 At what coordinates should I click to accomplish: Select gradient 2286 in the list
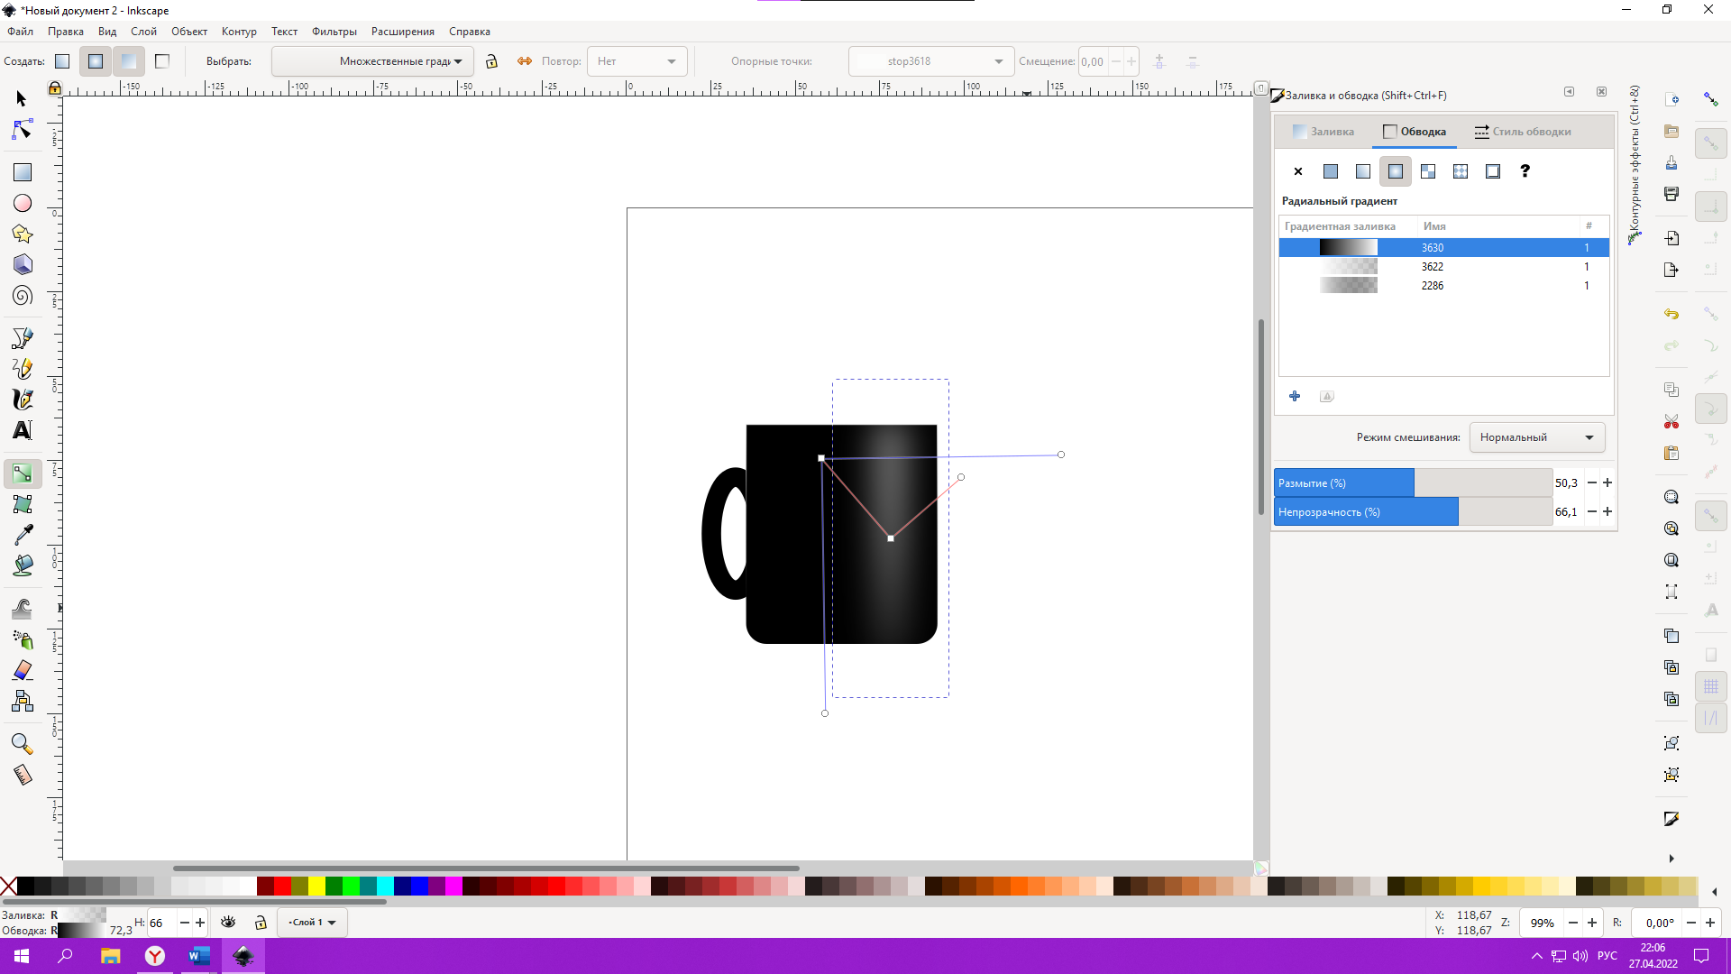1443,286
